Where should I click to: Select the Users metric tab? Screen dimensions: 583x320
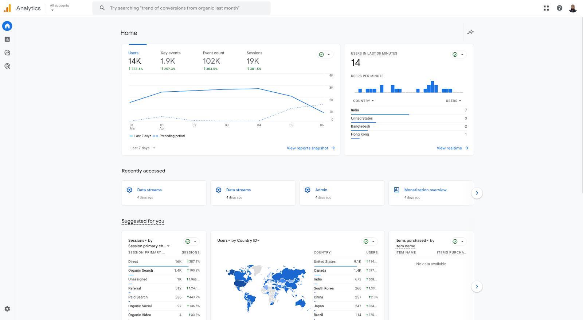(x=135, y=60)
